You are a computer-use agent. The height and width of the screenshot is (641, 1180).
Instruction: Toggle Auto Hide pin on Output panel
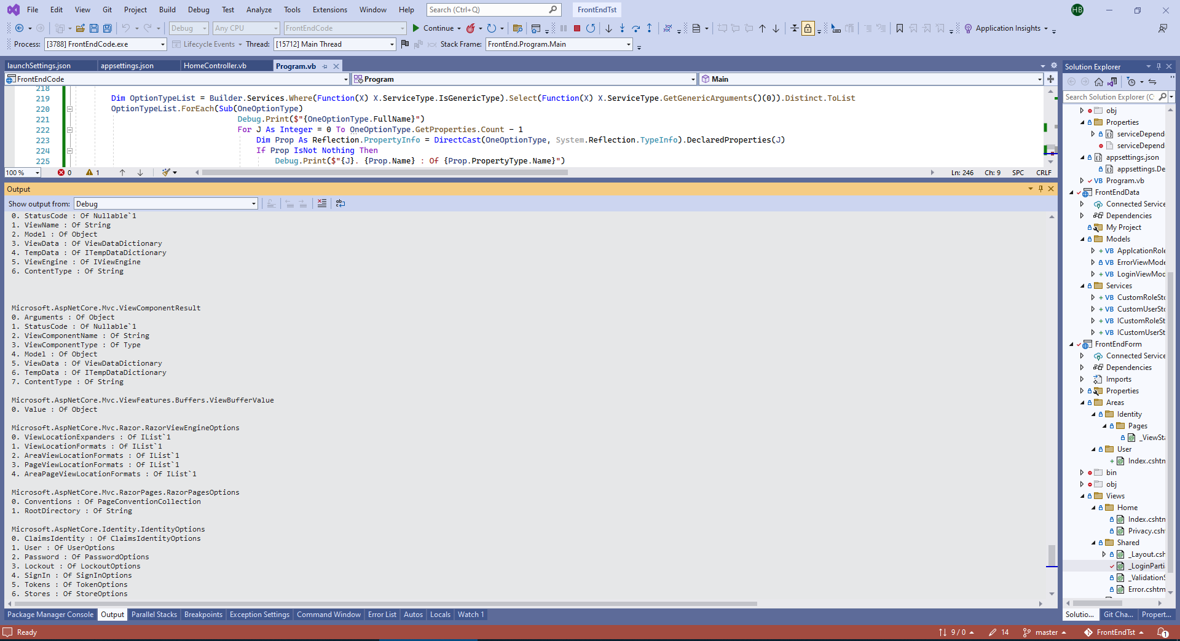(x=1040, y=189)
